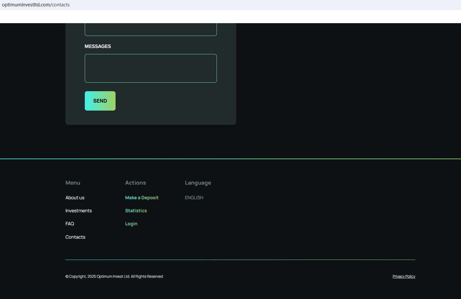Click the Actions footer heading
The width and height of the screenshot is (461, 299).
[136, 183]
